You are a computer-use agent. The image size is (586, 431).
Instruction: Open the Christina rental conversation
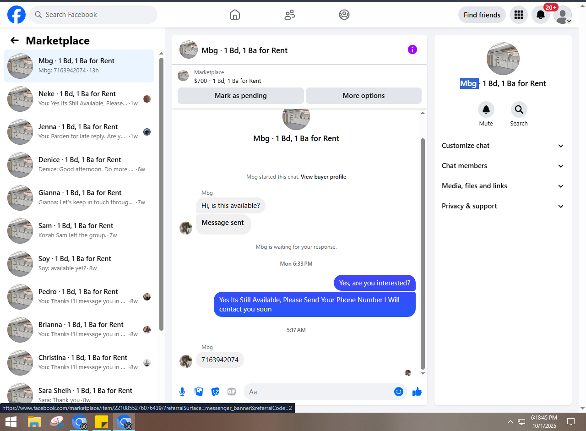[79, 363]
